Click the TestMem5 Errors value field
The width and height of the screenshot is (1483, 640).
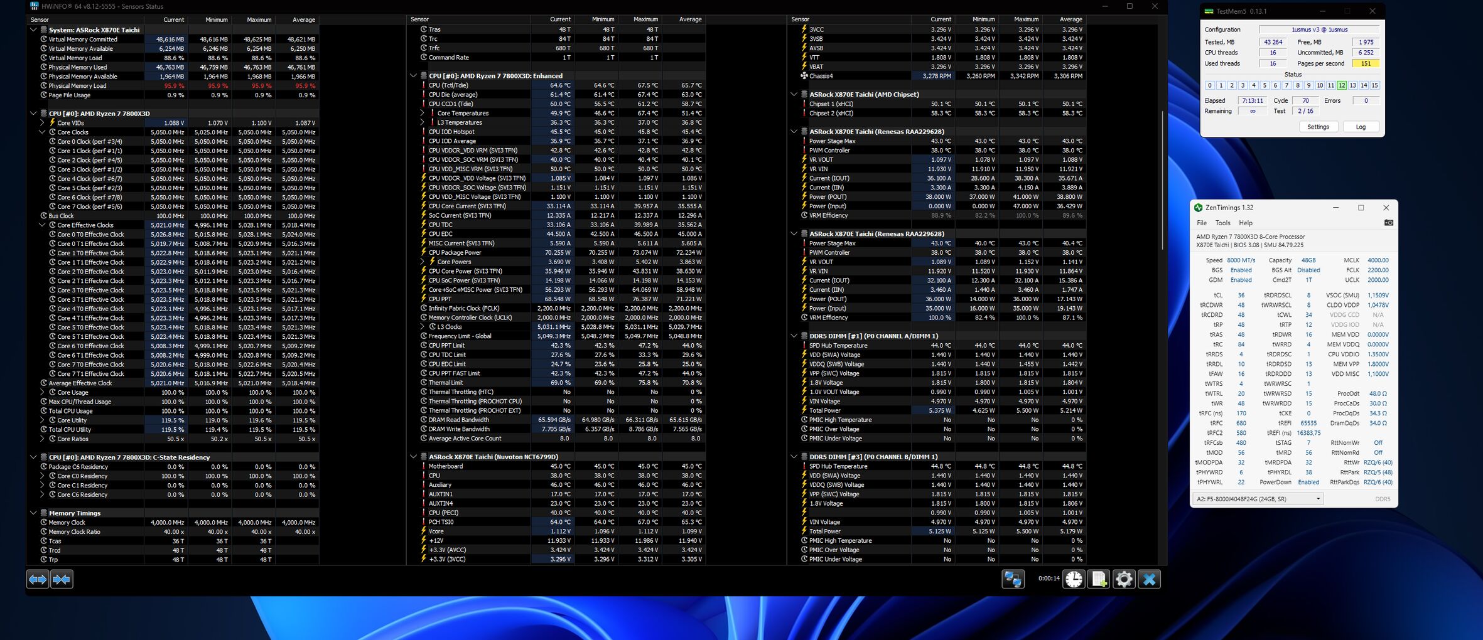(1366, 100)
